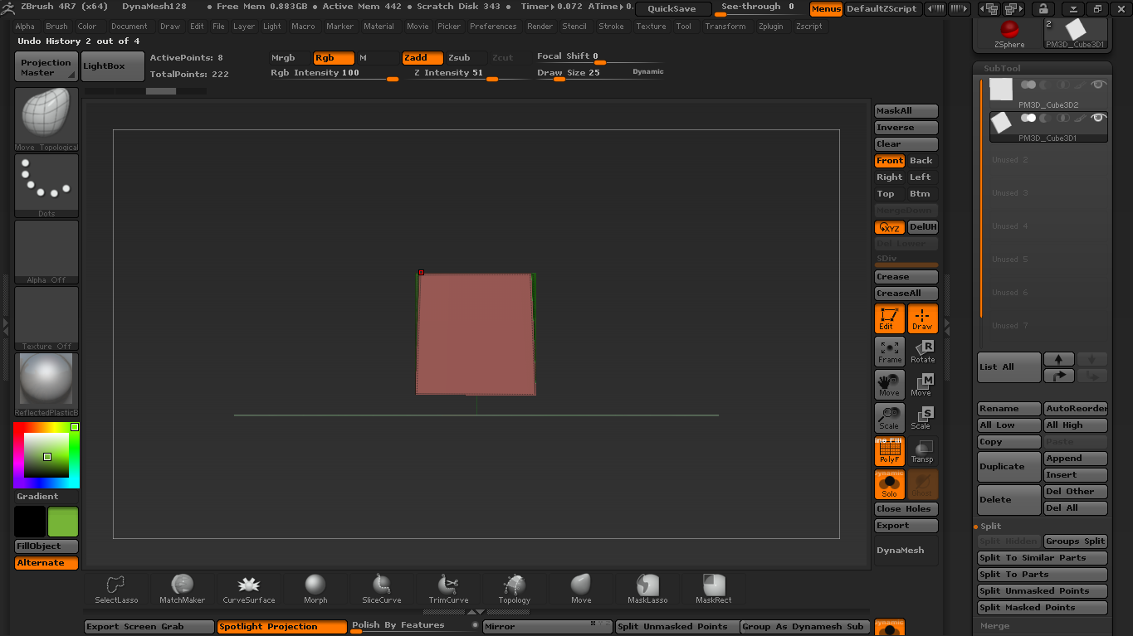Pick a color in the color picker square

[46, 454]
